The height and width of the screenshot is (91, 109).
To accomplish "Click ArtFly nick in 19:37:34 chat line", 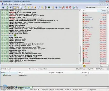I will click(12, 19).
